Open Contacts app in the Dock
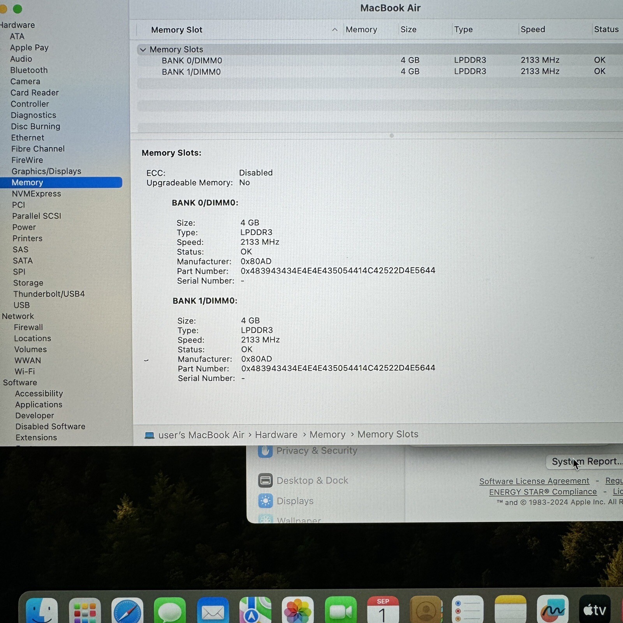The height and width of the screenshot is (623, 623). pos(426,610)
